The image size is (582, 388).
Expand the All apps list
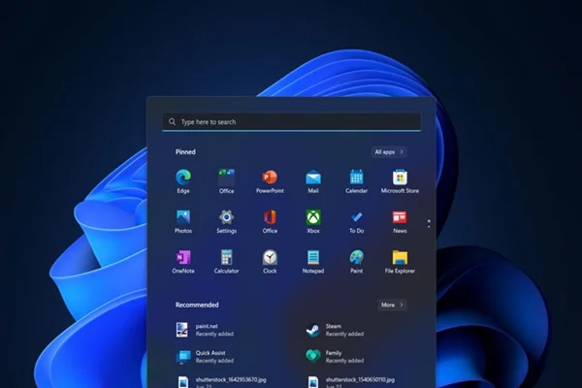pos(389,152)
